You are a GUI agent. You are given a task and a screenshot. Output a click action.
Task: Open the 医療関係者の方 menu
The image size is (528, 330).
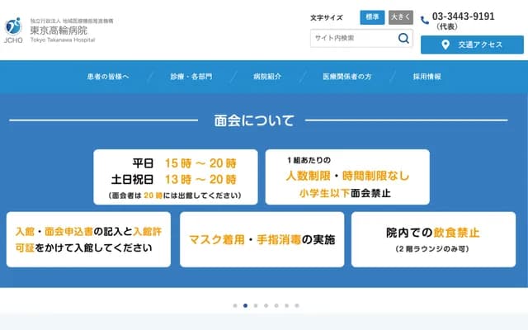(346, 77)
